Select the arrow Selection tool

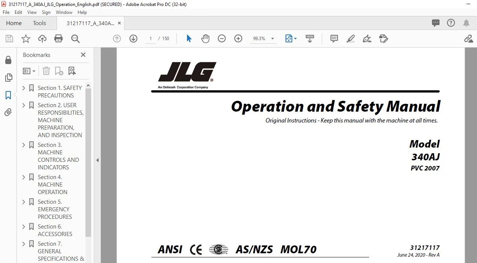pyautogui.click(x=189, y=39)
